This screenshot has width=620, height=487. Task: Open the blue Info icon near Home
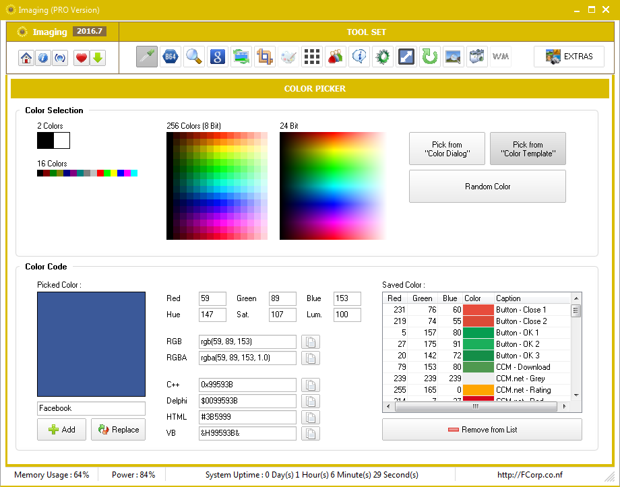click(x=42, y=58)
